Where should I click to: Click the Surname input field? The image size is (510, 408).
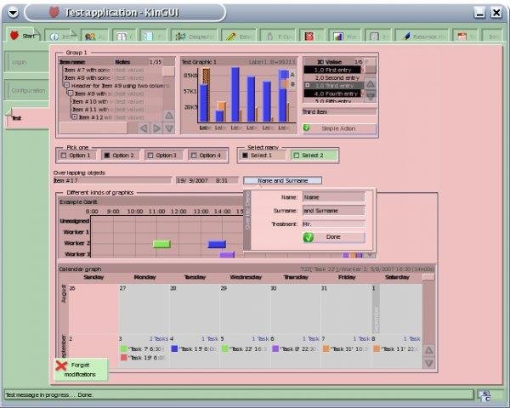[x=334, y=211]
